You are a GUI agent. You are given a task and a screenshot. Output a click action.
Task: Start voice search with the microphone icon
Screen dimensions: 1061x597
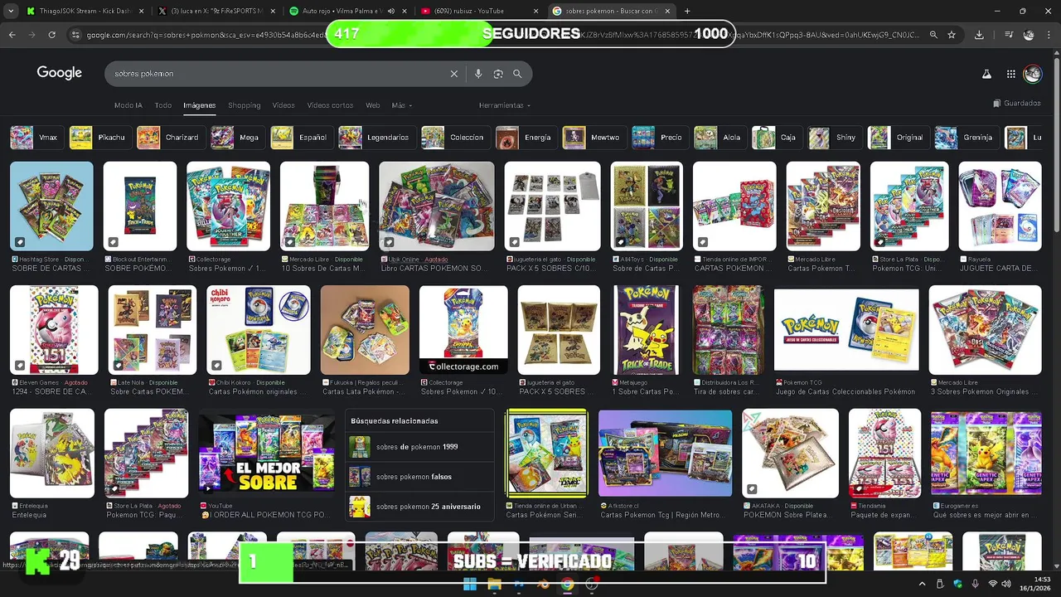(478, 74)
